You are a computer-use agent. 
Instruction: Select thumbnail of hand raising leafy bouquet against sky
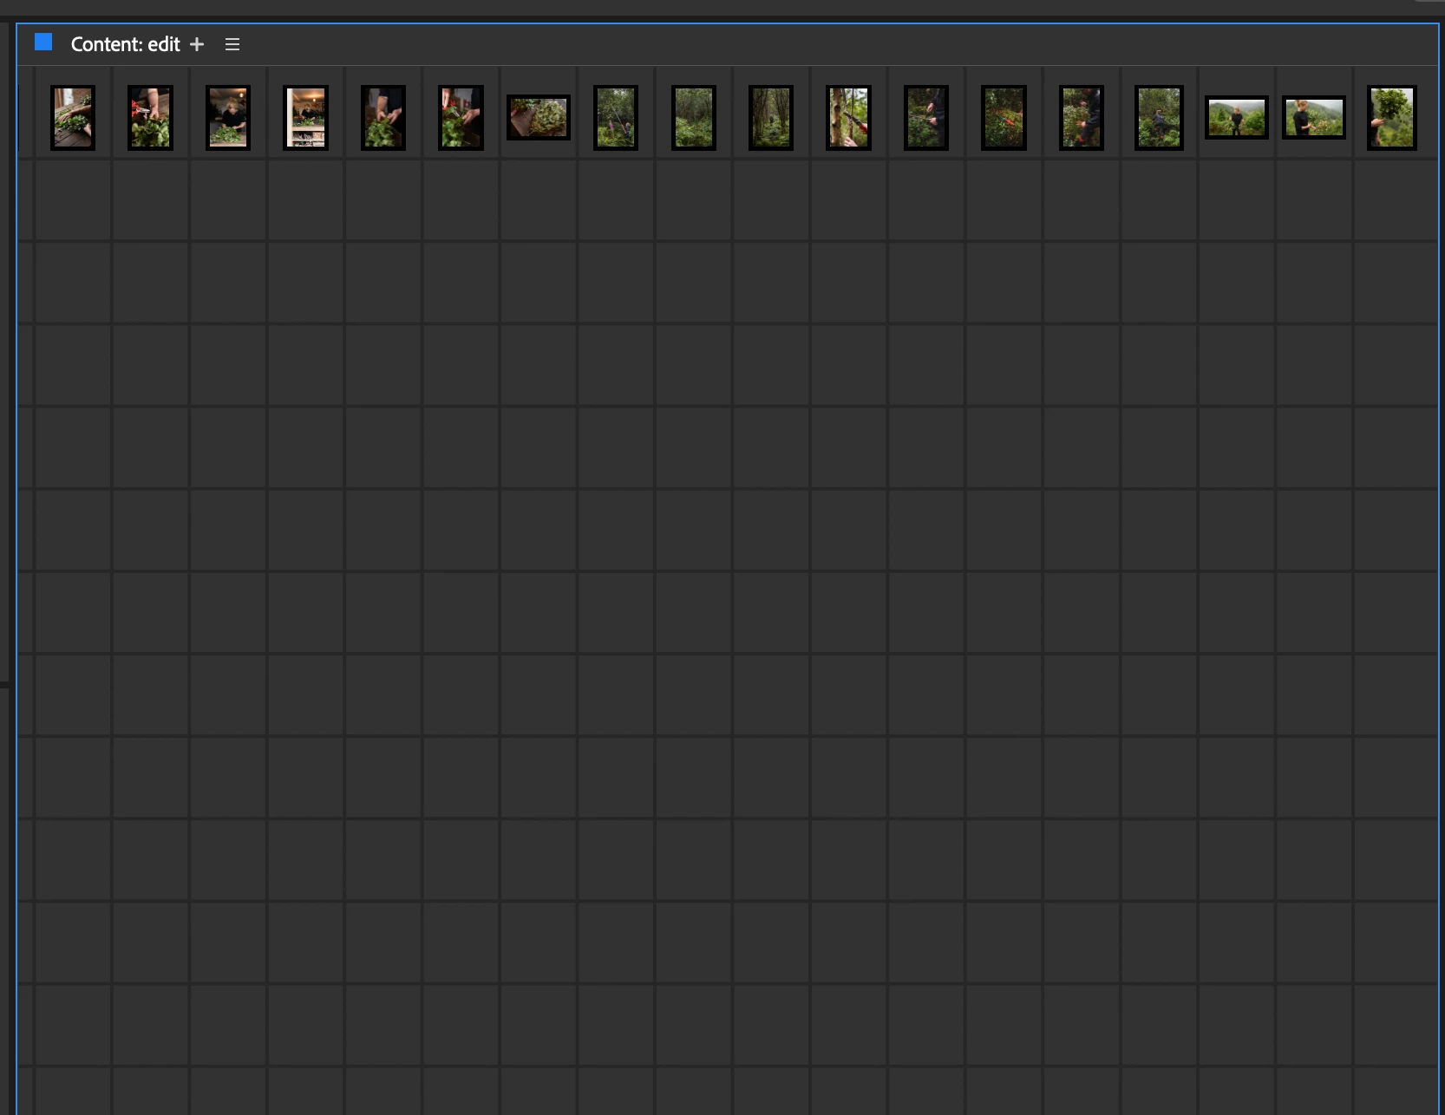point(1392,118)
